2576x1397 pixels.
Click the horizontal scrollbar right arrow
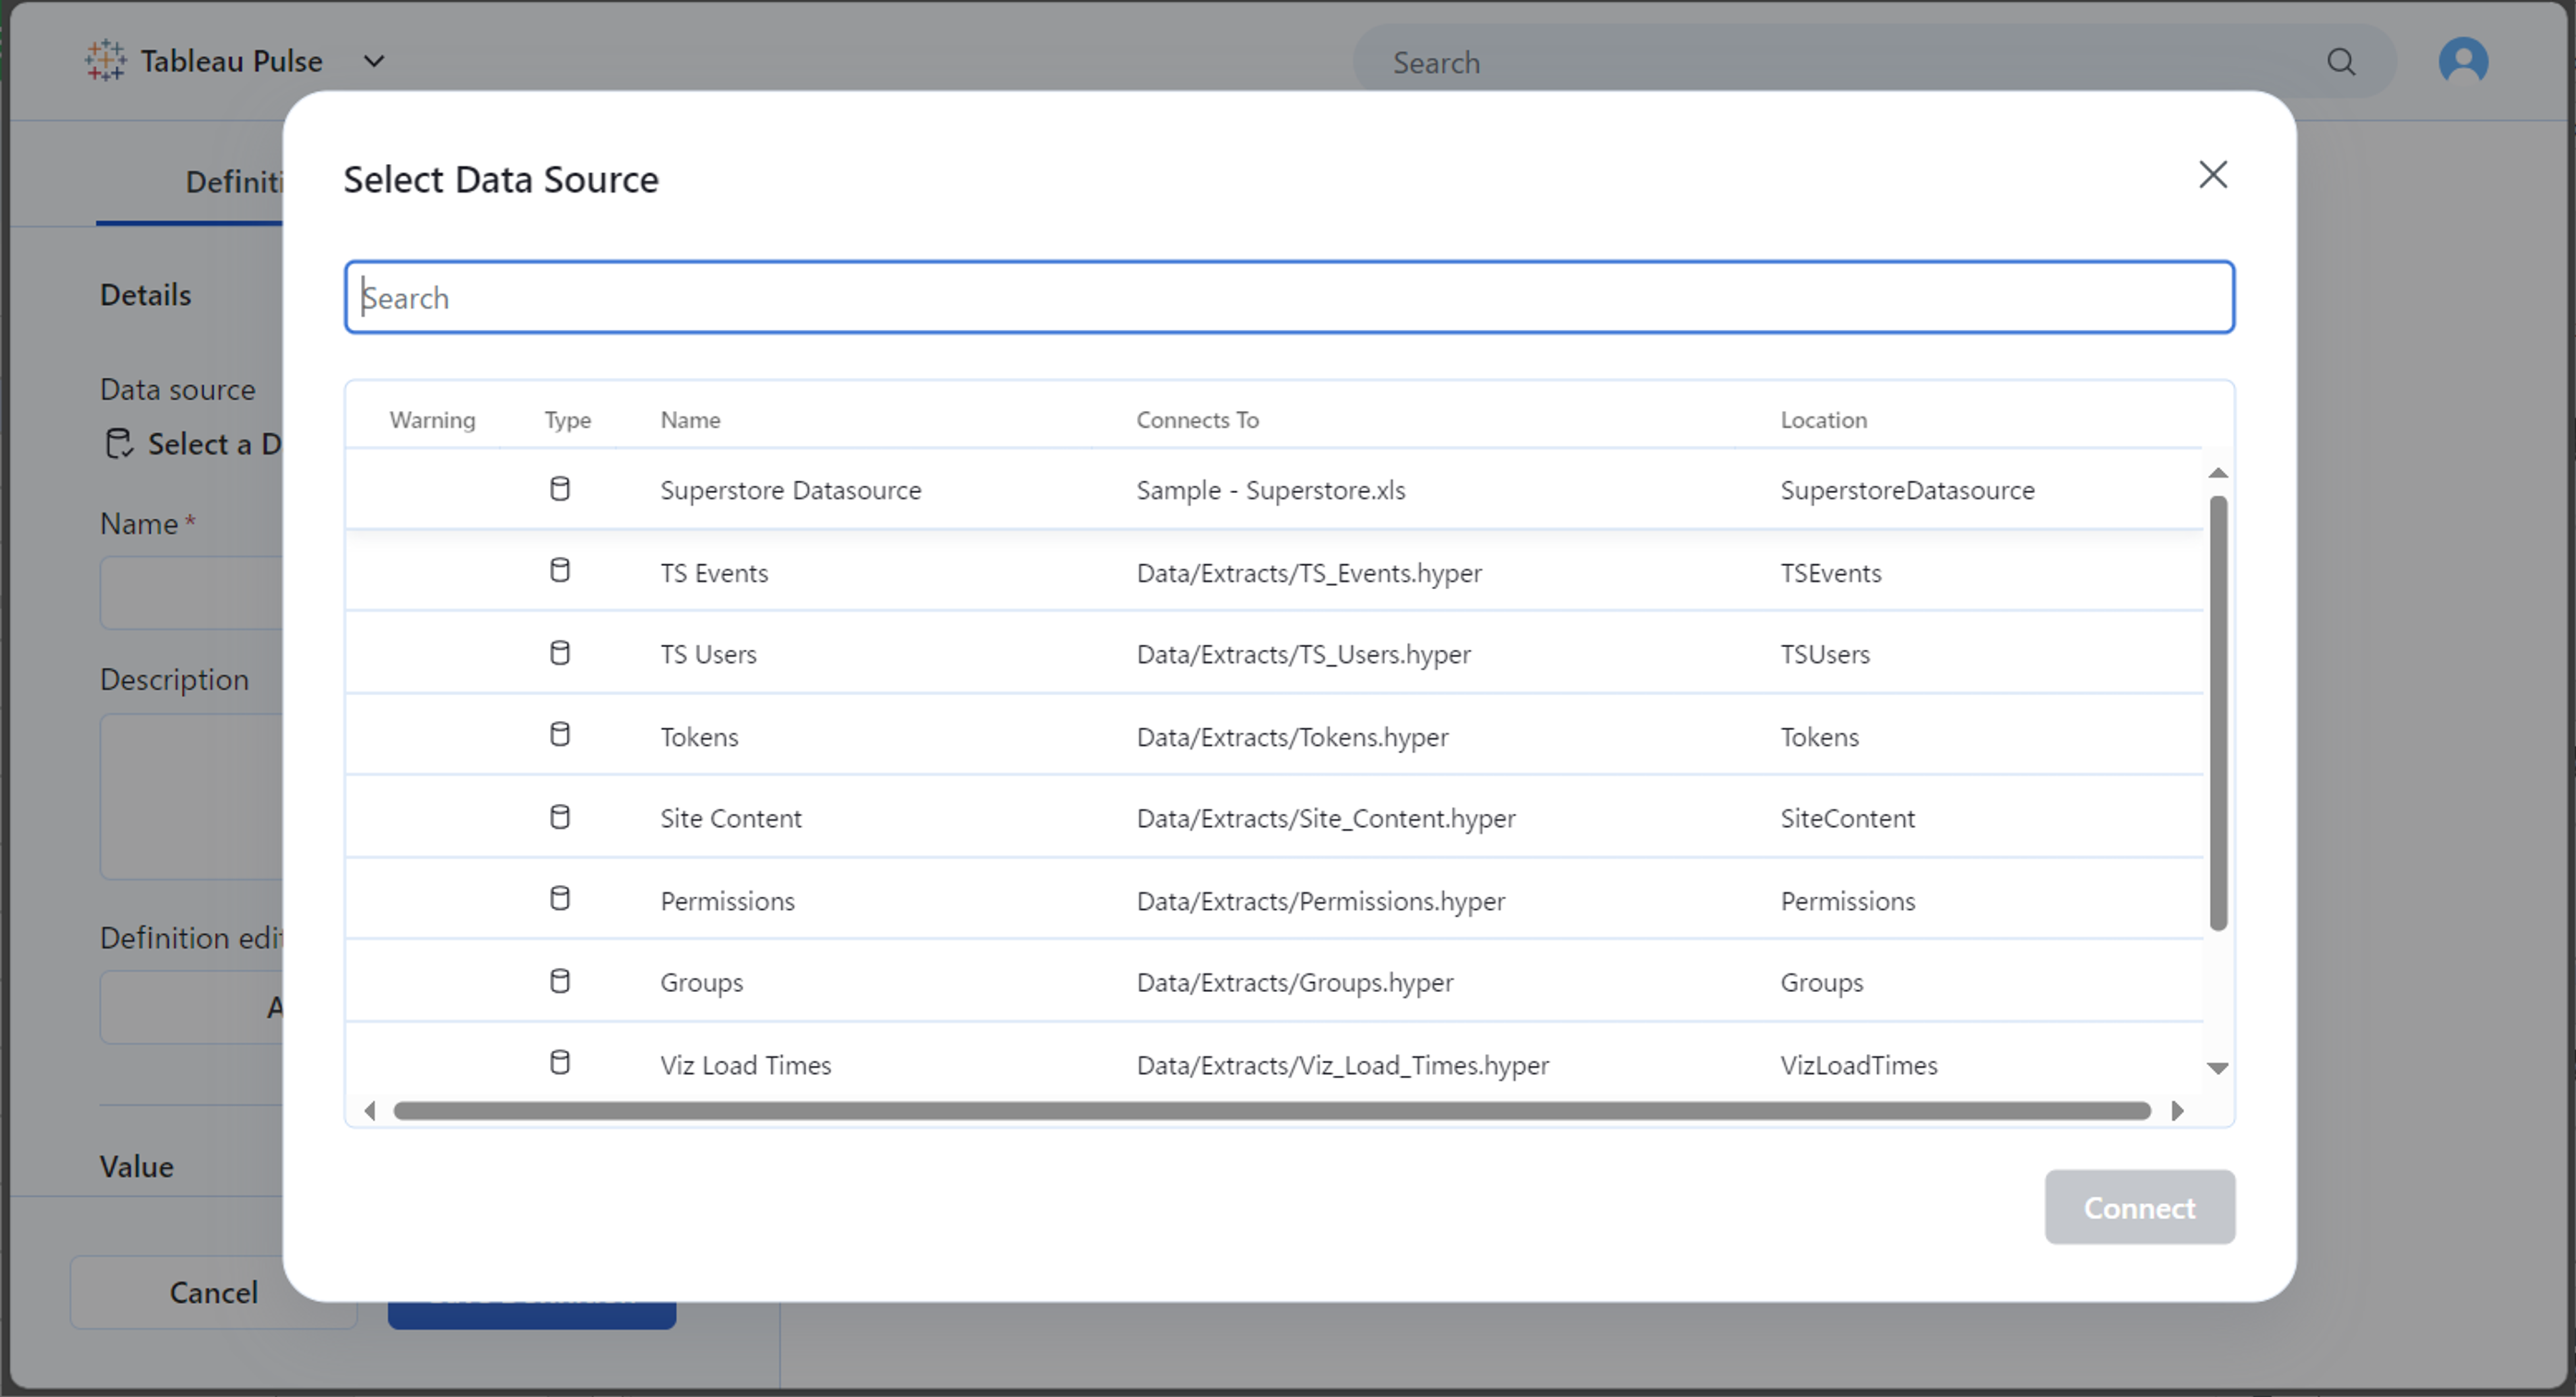pos(2177,1111)
